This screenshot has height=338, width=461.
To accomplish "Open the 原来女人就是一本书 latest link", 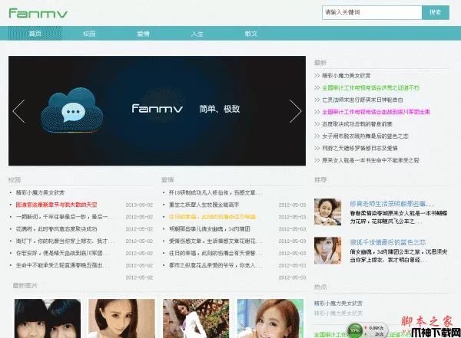I will (370, 160).
